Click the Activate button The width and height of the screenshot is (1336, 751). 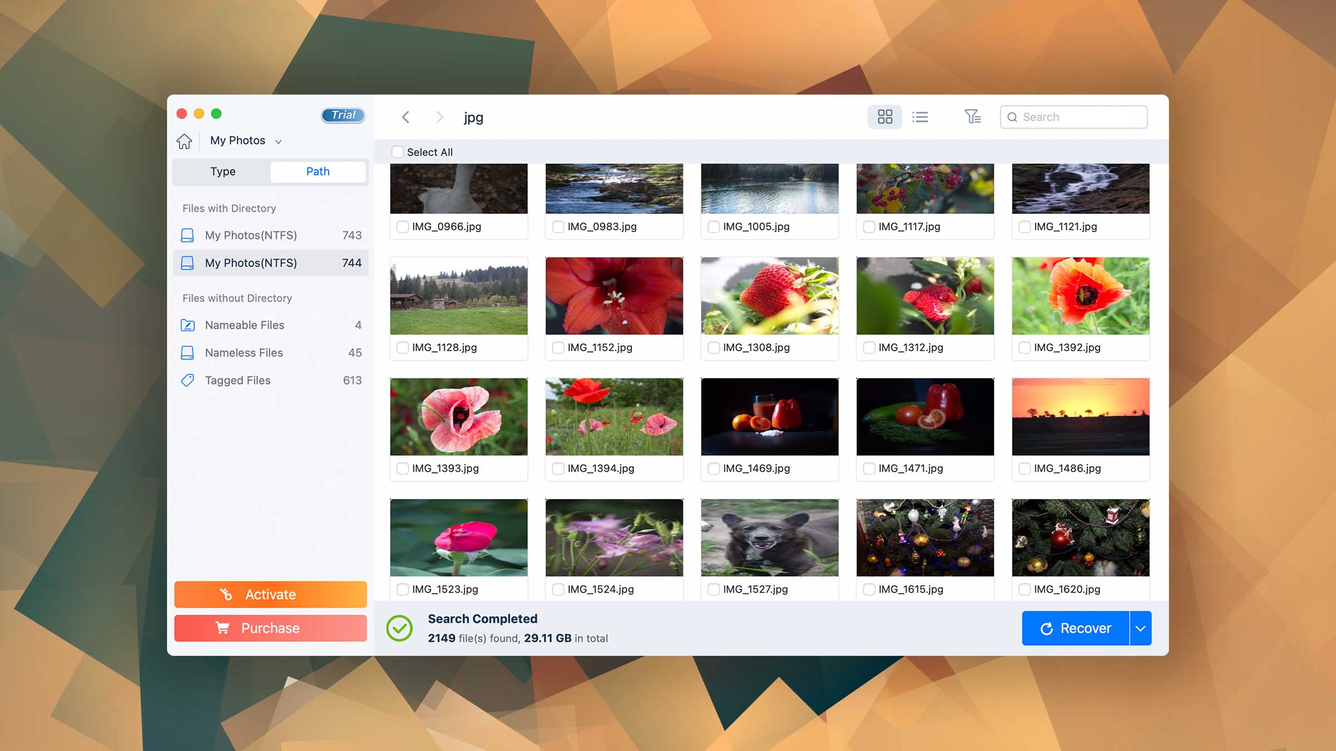[271, 595]
